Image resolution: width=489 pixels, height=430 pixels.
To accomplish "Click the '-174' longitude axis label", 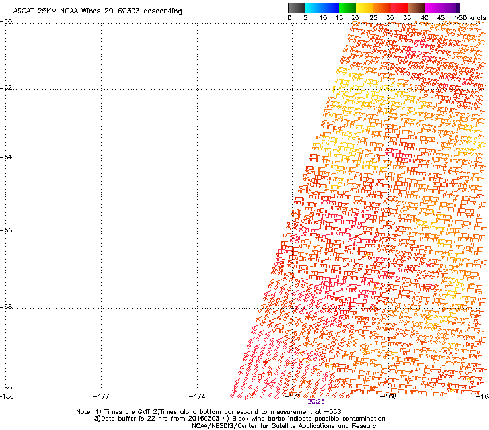I will coord(197,396).
